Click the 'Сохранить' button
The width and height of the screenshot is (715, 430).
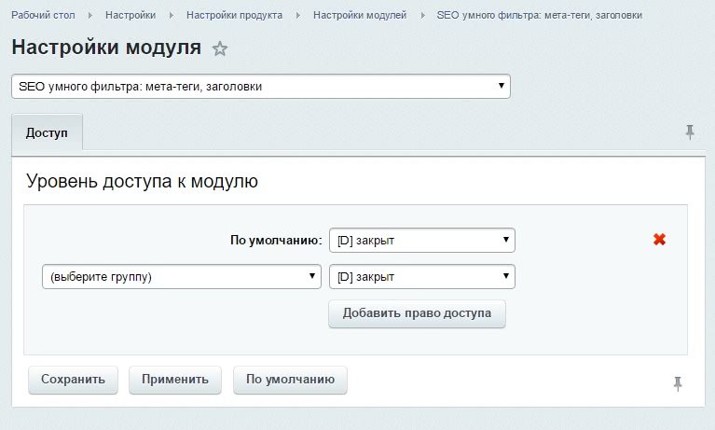[x=73, y=380]
